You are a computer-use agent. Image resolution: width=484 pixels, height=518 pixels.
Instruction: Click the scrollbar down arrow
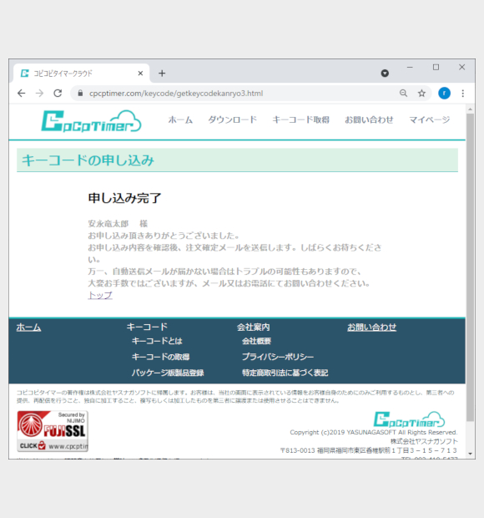point(470,454)
